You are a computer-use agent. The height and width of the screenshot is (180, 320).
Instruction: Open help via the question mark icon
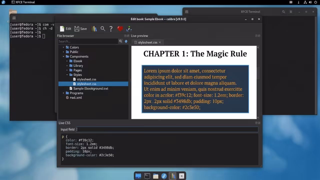coord(111,29)
